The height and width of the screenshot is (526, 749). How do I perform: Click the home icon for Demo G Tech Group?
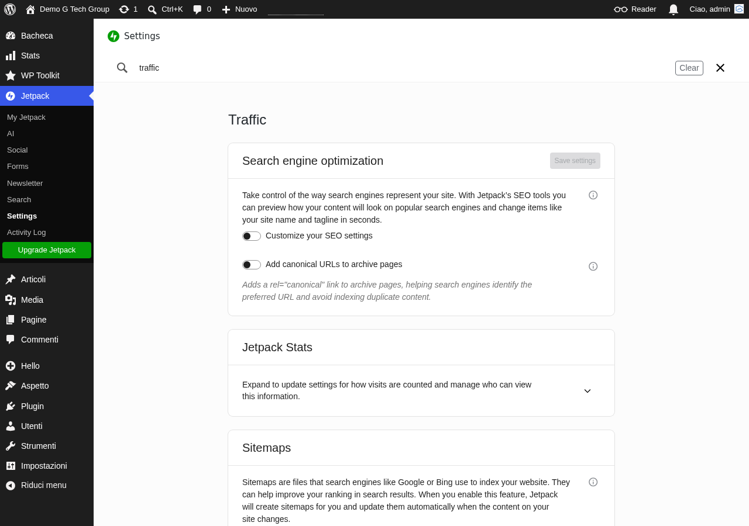coord(30,9)
